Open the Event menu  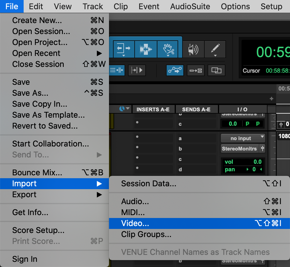tap(149, 6)
